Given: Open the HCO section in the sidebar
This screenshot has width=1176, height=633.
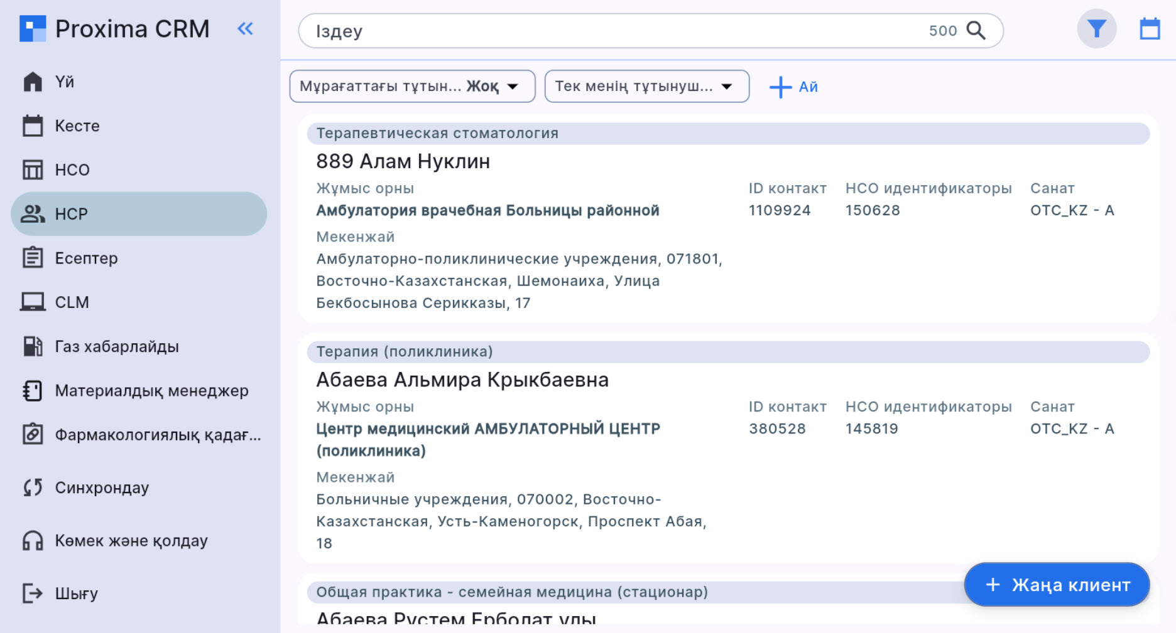Looking at the screenshot, I should pyautogui.click(x=72, y=170).
